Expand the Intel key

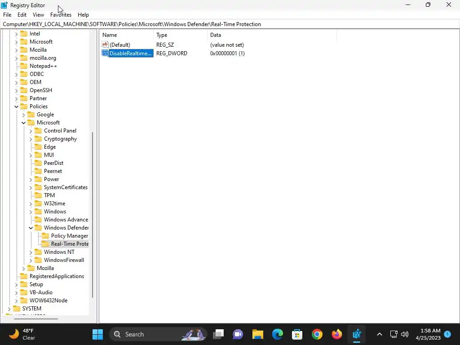pos(17,34)
